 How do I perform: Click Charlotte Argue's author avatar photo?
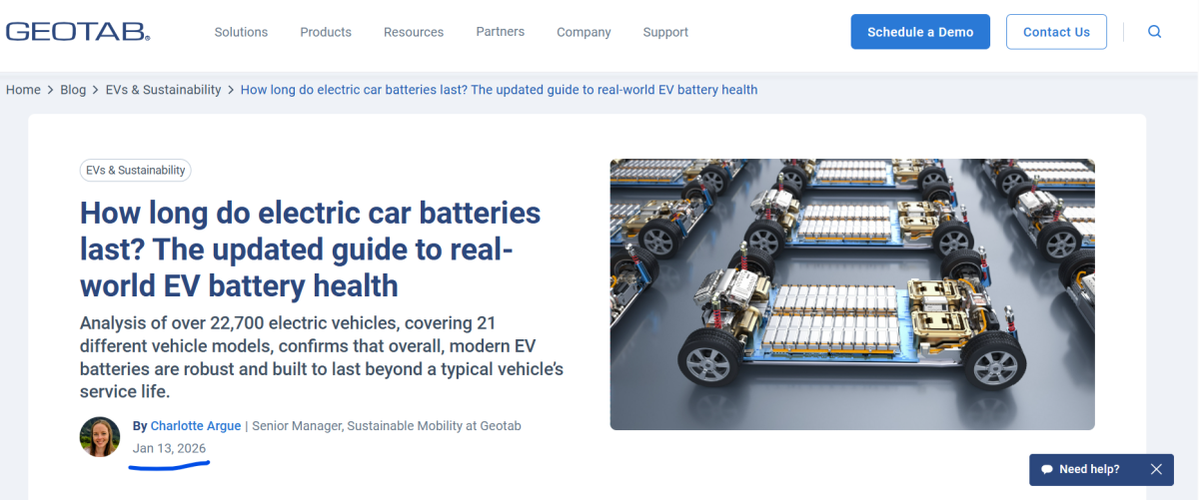point(100,437)
